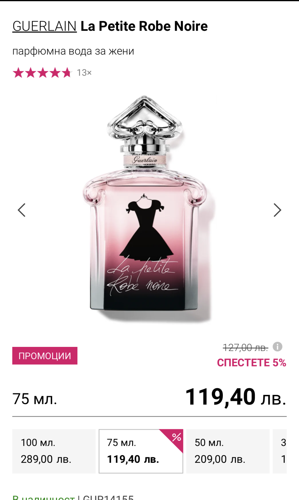
Task: Open the star rating reviews
Action: point(42,73)
